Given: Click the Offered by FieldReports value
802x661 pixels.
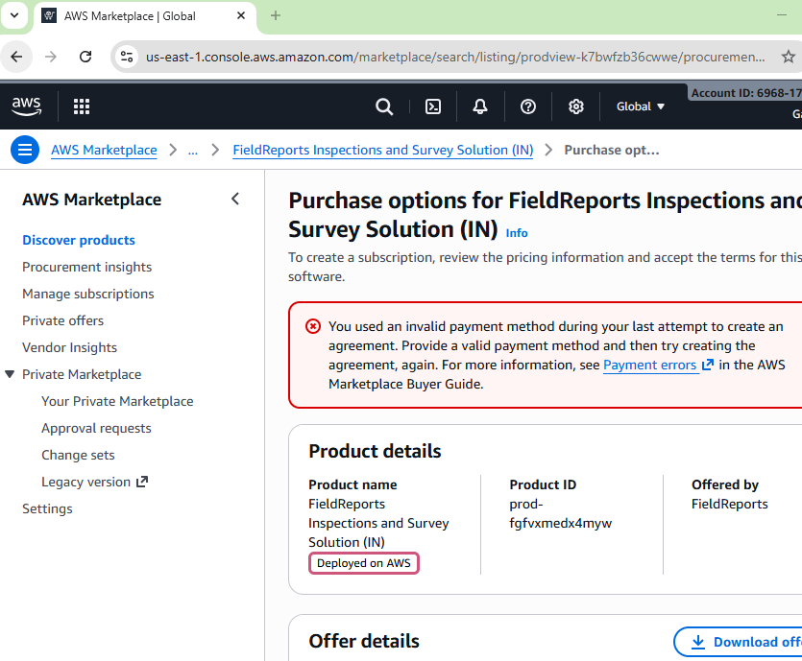Looking at the screenshot, I should (729, 505).
